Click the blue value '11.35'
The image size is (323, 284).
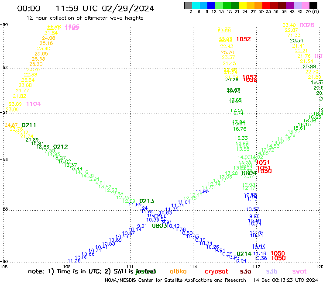pyautogui.click(x=74, y=261)
